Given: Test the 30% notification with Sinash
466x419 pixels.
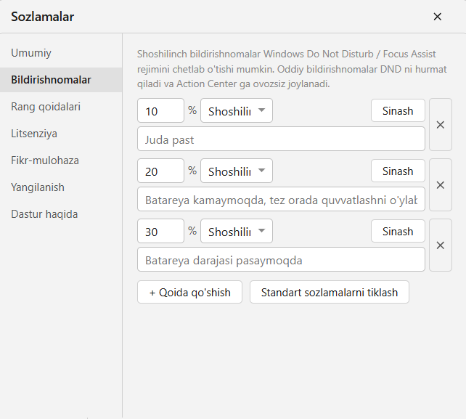Looking at the screenshot, I should pos(398,231).
